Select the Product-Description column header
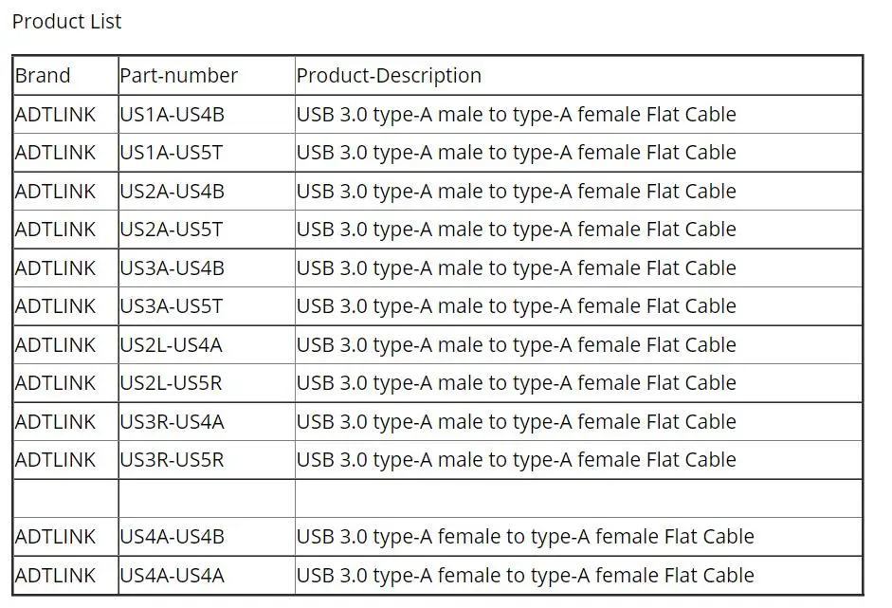The image size is (892, 608). click(x=389, y=76)
